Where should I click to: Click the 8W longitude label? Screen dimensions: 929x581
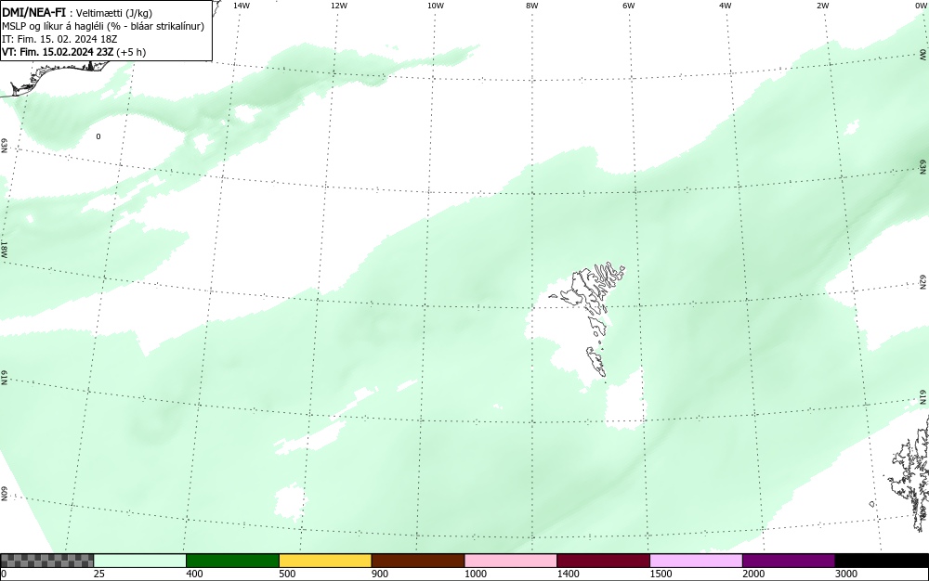click(x=531, y=6)
